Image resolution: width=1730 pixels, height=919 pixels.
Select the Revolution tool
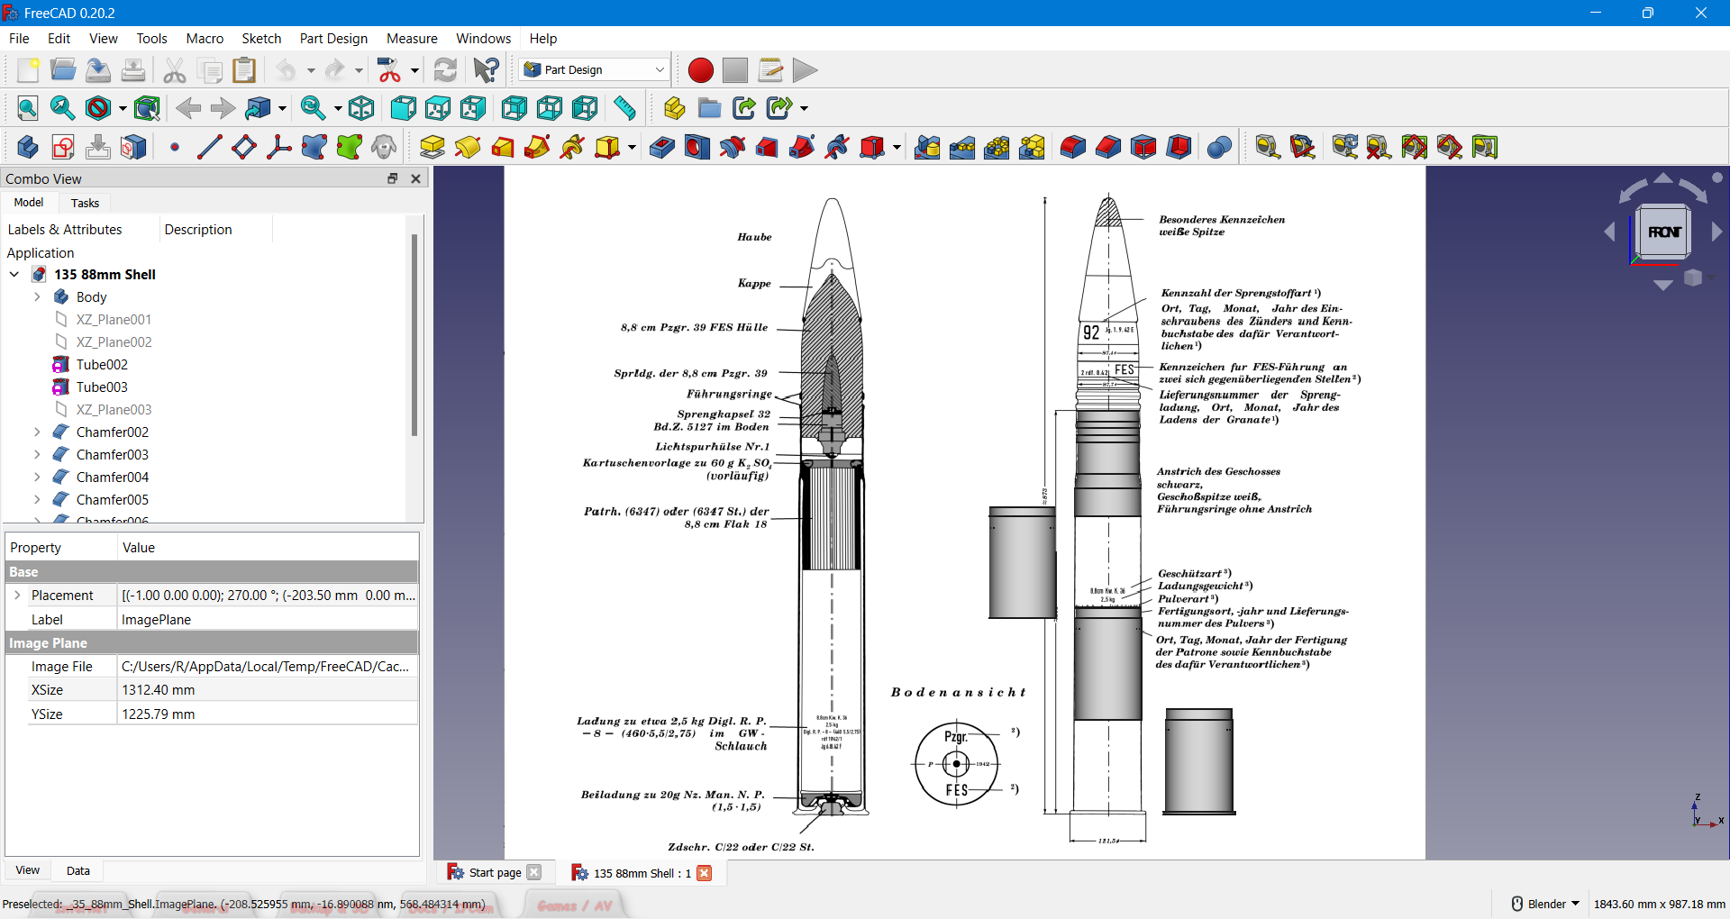click(x=468, y=147)
